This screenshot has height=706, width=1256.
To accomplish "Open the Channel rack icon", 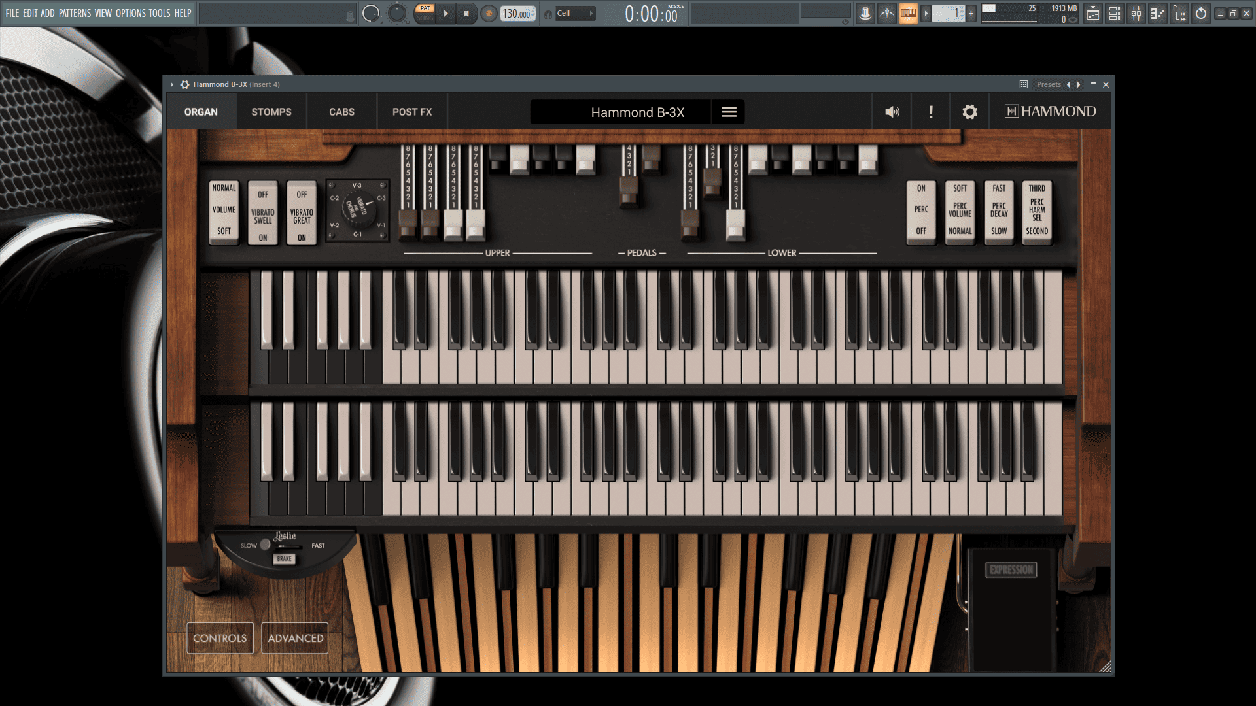I will tap(1115, 13).
